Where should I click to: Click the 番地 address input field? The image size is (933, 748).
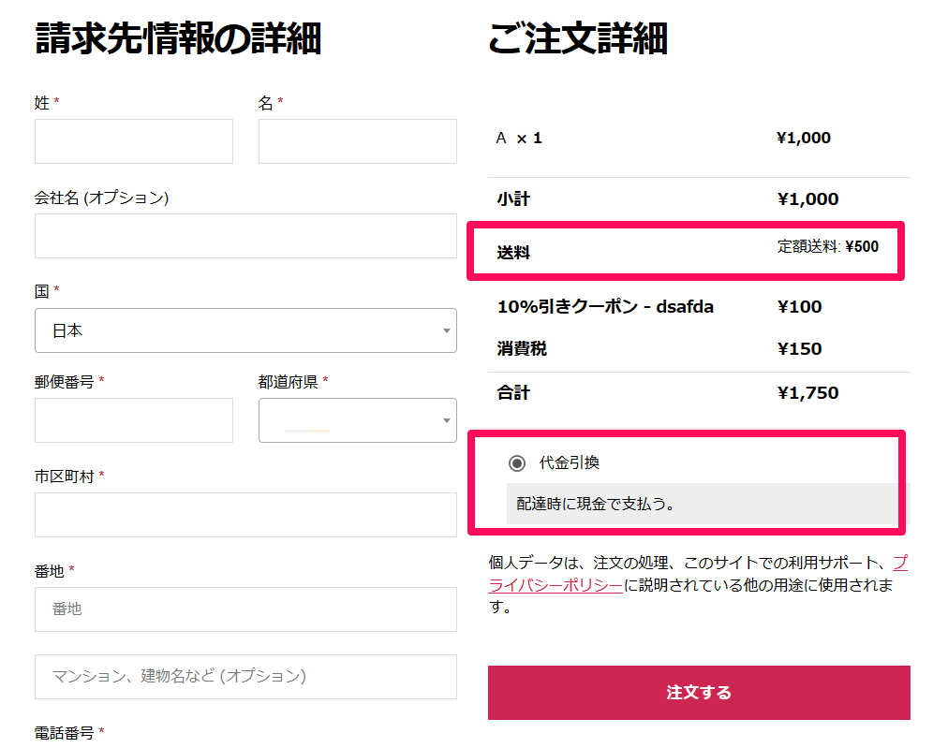245,609
